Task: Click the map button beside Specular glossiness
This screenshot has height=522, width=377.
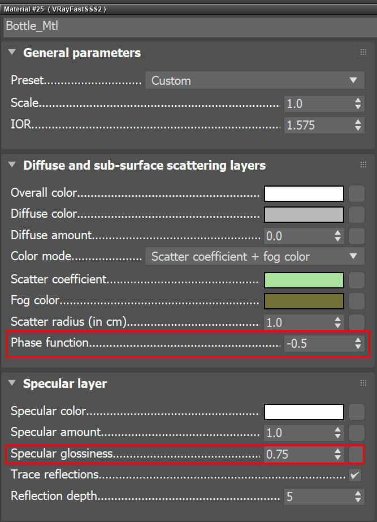Action: tap(357, 454)
